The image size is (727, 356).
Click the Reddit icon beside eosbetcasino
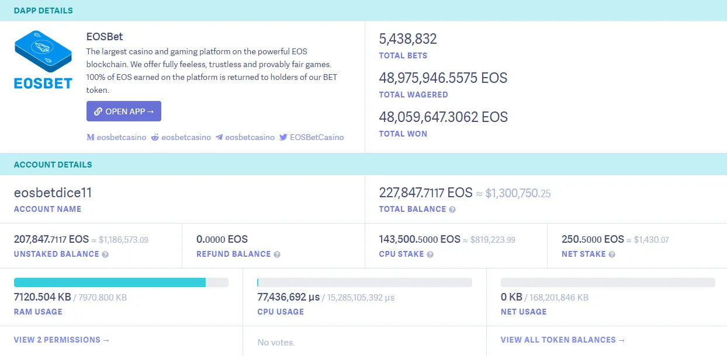pyautogui.click(x=155, y=137)
